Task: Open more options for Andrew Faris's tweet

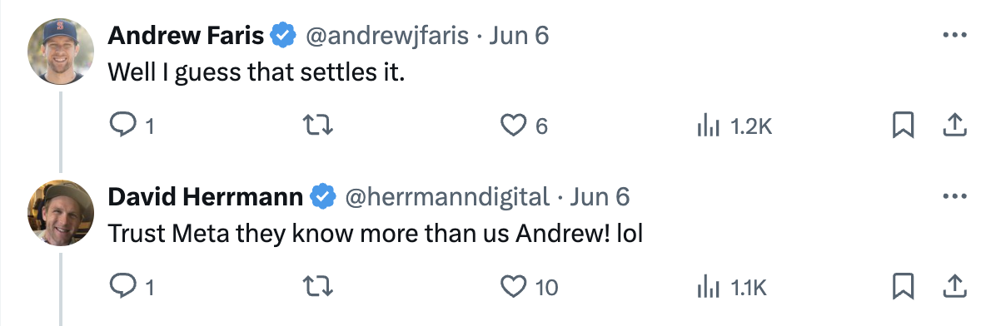Action: pyautogui.click(x=954, y=35)
